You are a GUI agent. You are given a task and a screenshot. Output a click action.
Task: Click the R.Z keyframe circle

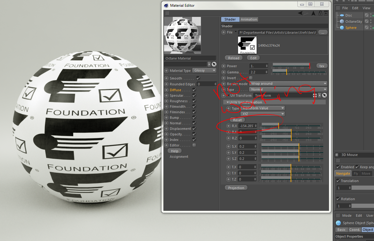[x=229, y=138]
